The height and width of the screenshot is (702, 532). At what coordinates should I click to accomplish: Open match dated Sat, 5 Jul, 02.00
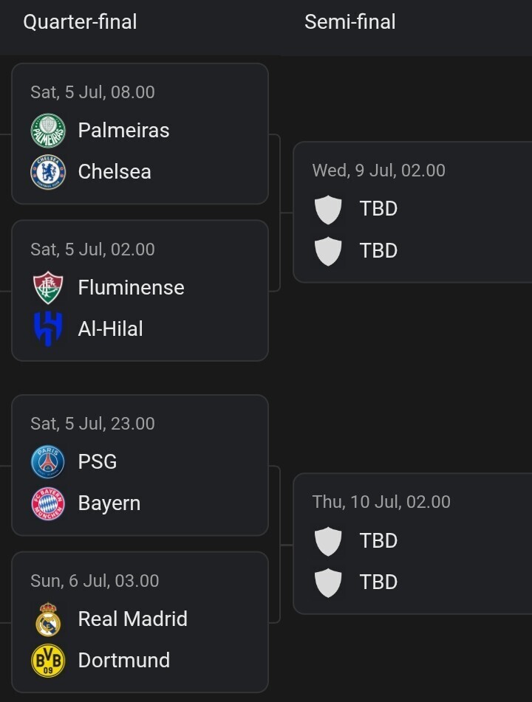pos(140,291)
